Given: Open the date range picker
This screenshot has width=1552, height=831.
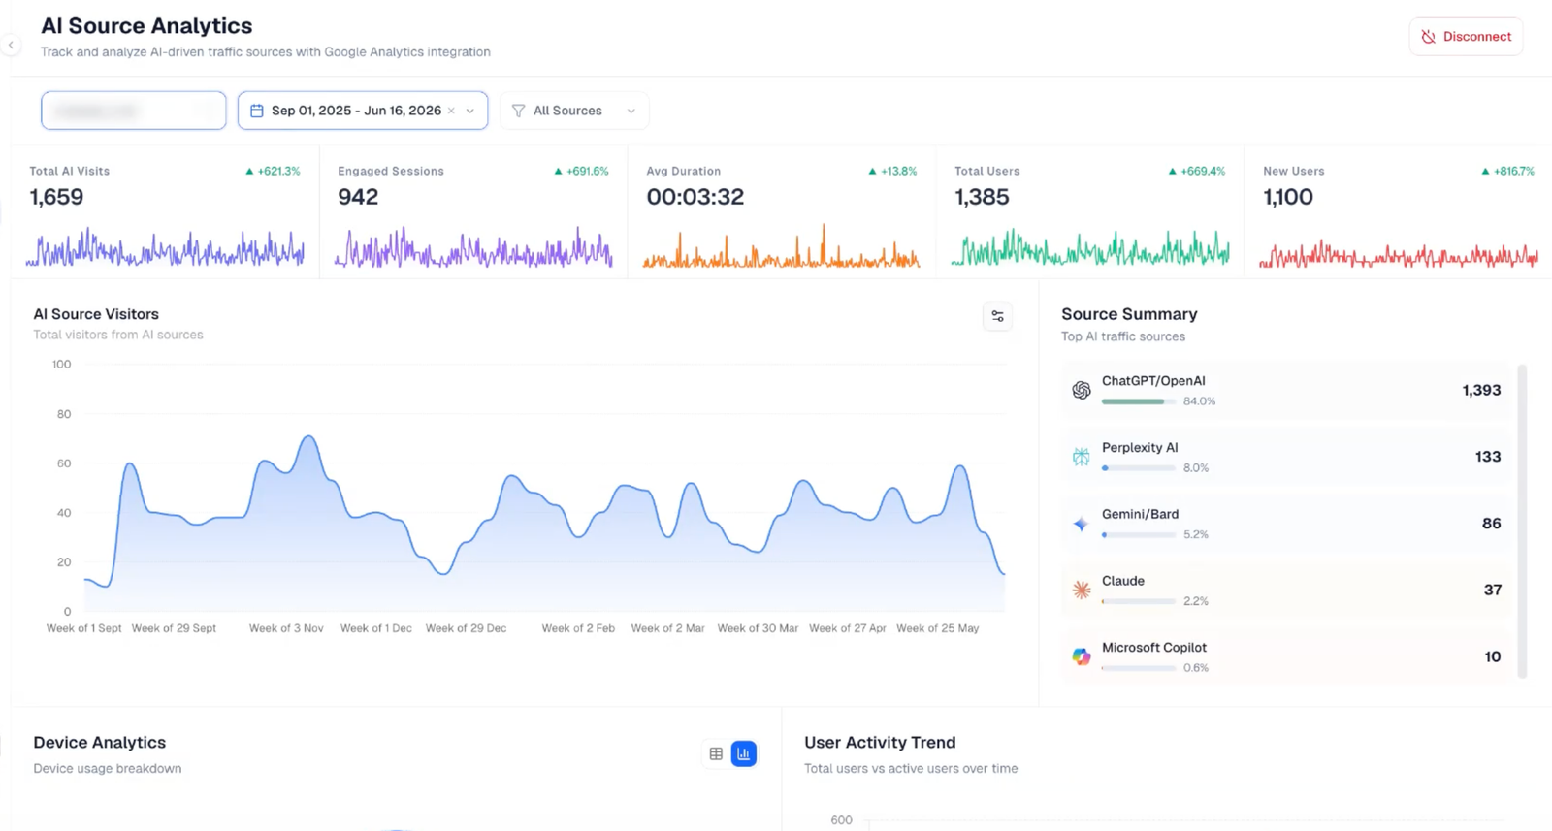Looking at the screenshot, I should coord(362,111).
